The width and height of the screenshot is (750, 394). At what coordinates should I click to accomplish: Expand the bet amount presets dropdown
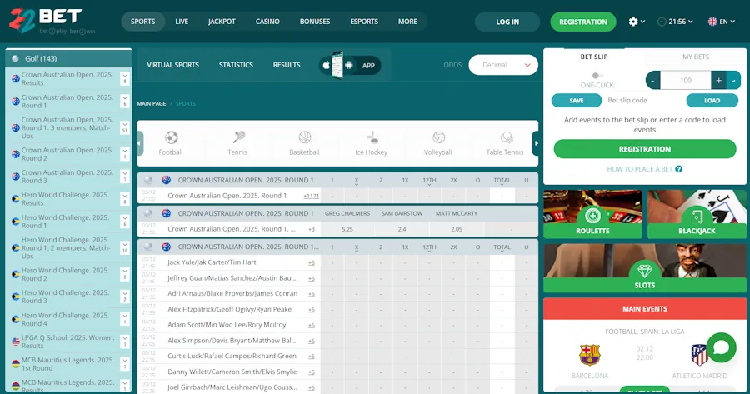click(733, 80)
